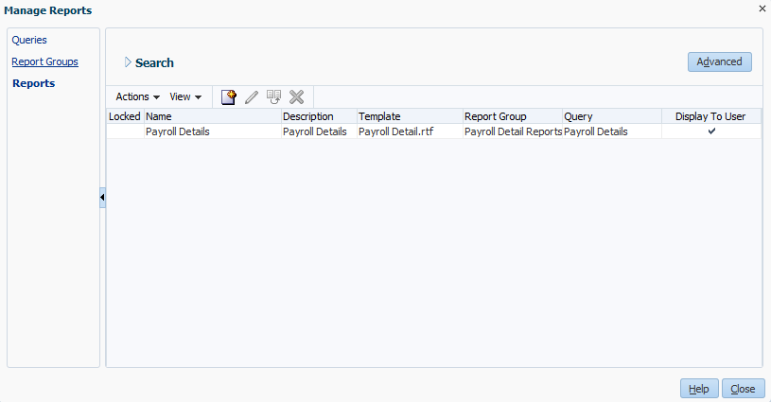Viewport: 771px width, 402px height.
Task: Click the Search heading text
Action: 154,63
